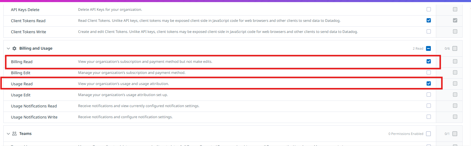Uncheck the checked Billing Read checkbox
Screen dimensions: 471x146
click(429, 61)
